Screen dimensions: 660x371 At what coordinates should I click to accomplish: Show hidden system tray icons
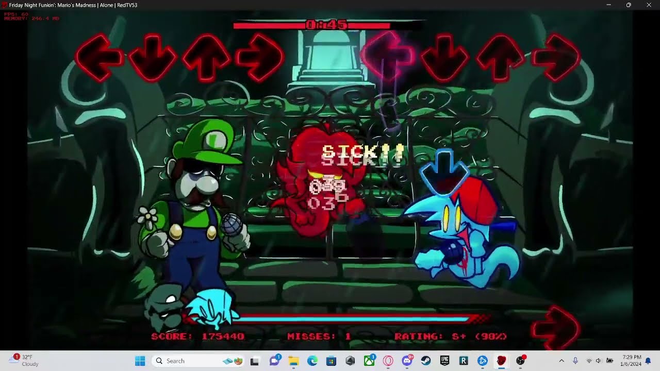(x=562, y=361)
